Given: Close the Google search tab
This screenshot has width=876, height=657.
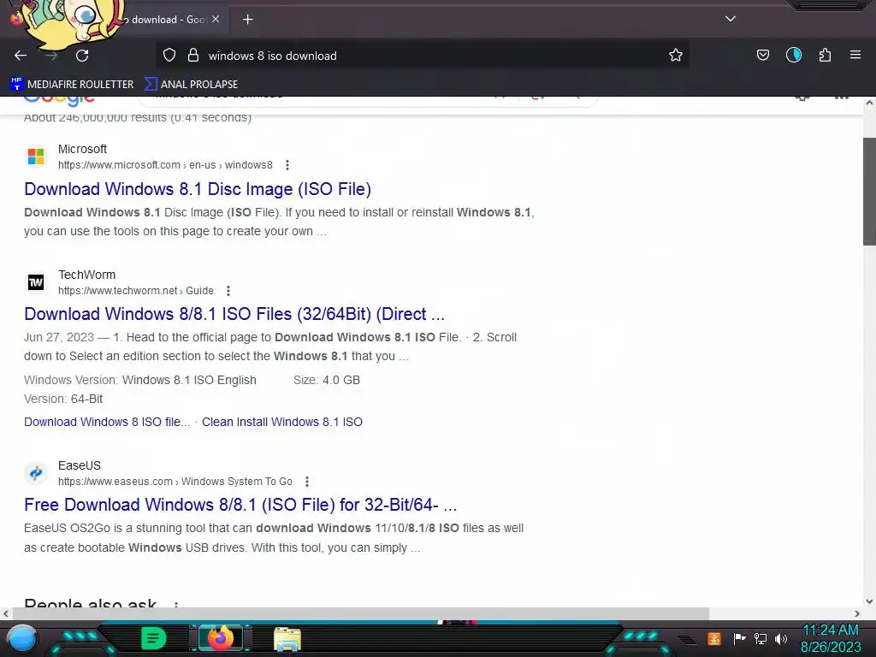Looking at the screenshot, I should (216, 19).
